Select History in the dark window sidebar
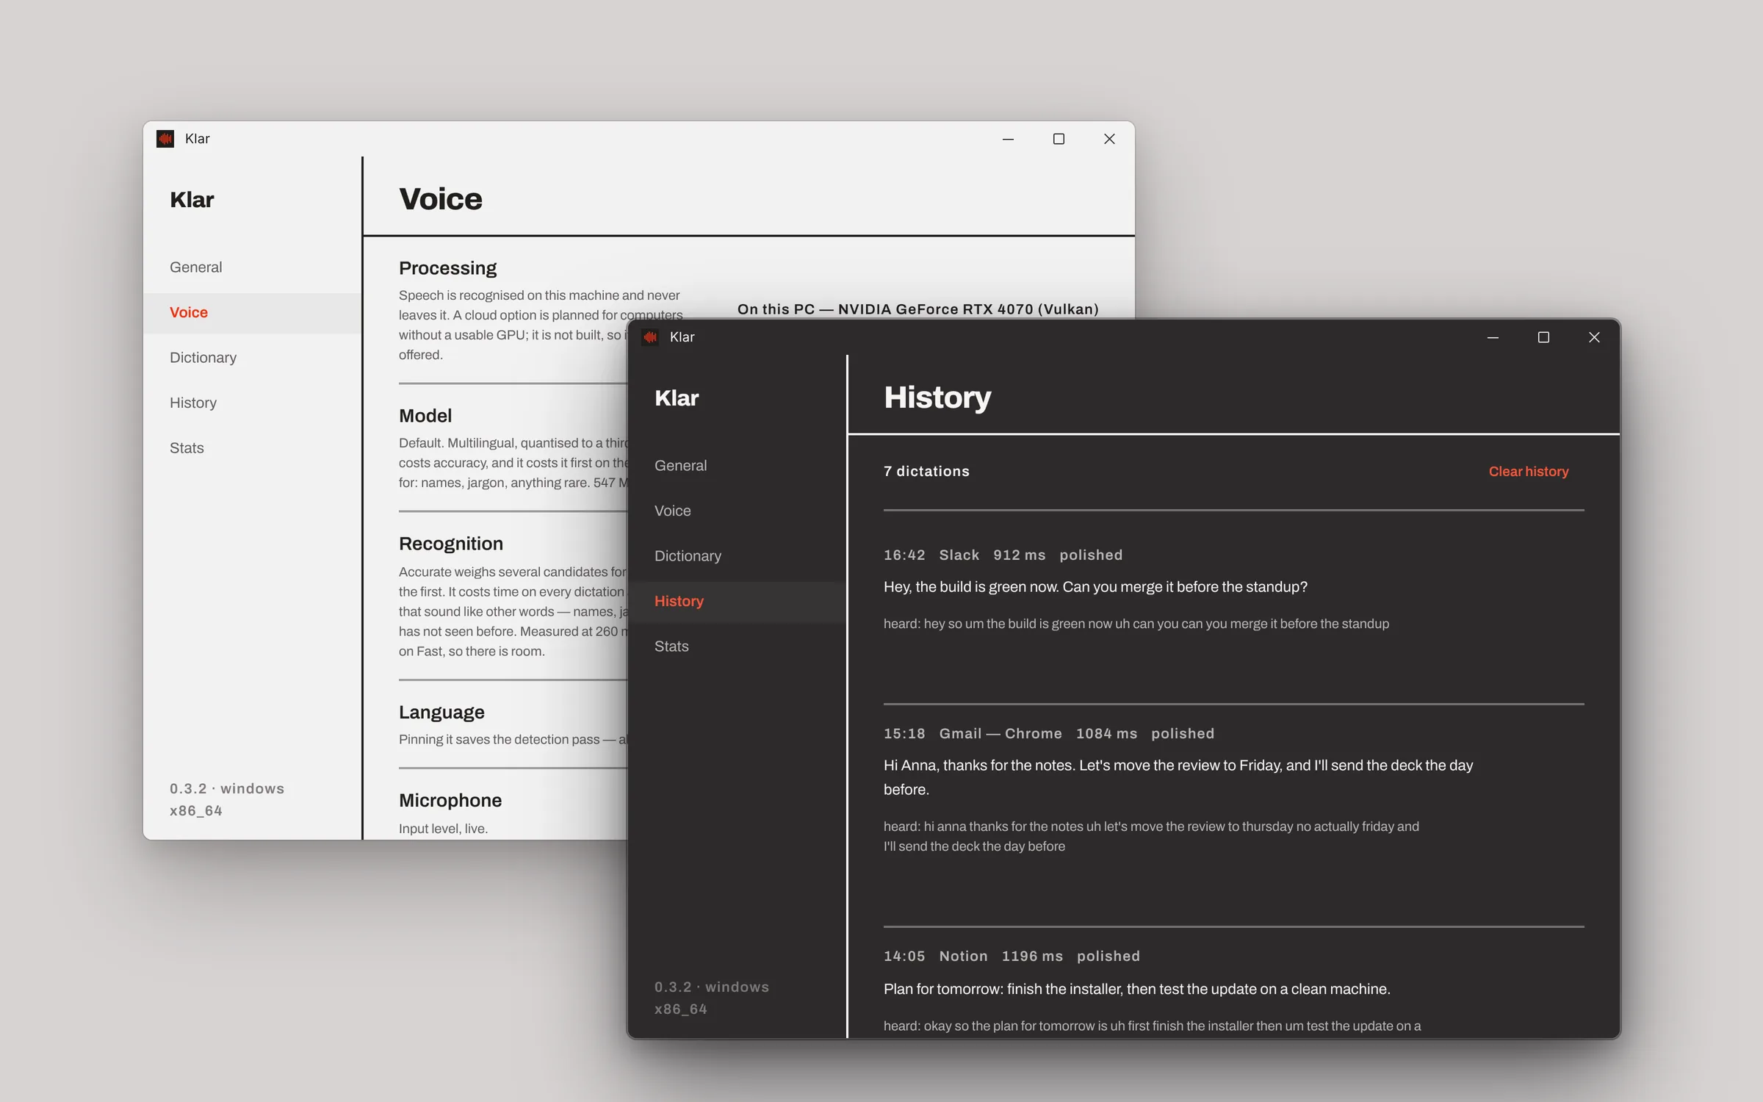 click(x=737, y=602)
